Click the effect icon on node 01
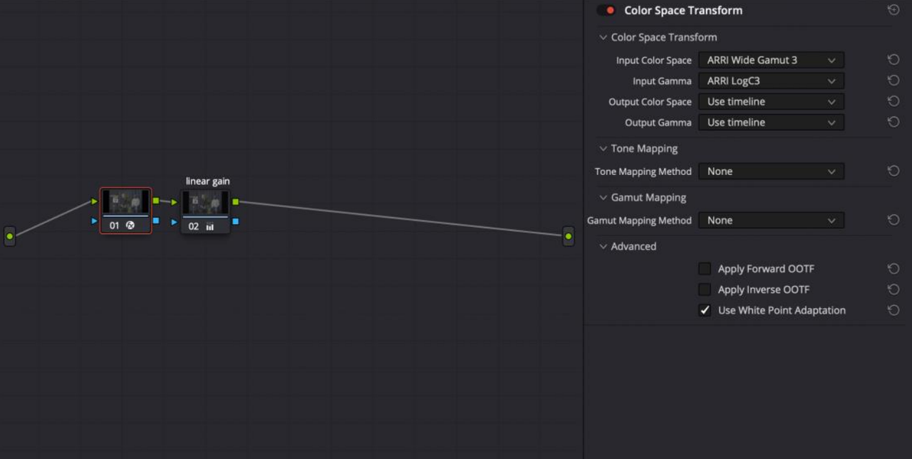Viewport: 912px width, 459px height. (130, 226)
